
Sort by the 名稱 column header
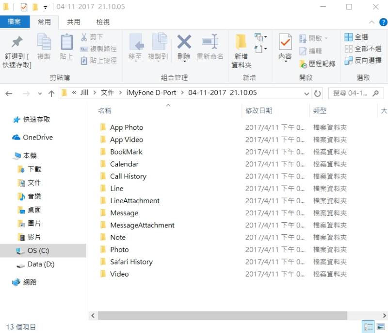tap(105, 110)
